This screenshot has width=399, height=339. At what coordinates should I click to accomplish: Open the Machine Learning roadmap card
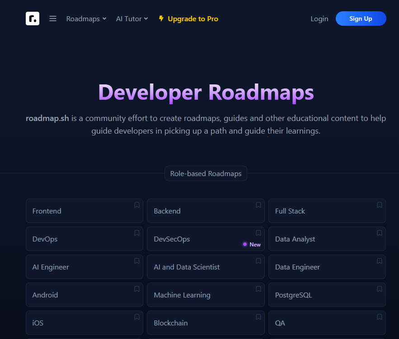pyautogui.click(x=206, y=295)
